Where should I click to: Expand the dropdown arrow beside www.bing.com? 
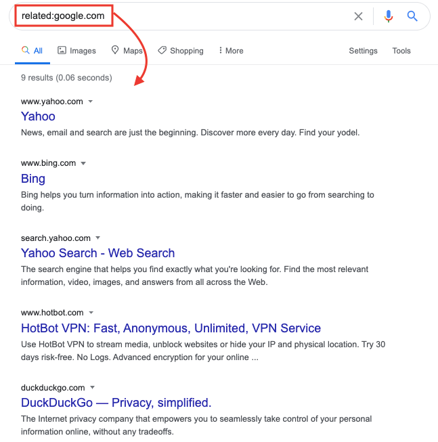click(x=83, y=163)
